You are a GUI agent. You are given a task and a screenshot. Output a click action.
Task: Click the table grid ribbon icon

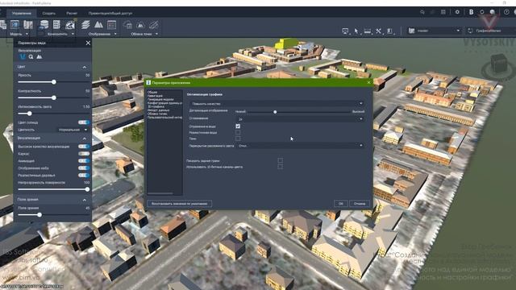(x=56, y=25)
